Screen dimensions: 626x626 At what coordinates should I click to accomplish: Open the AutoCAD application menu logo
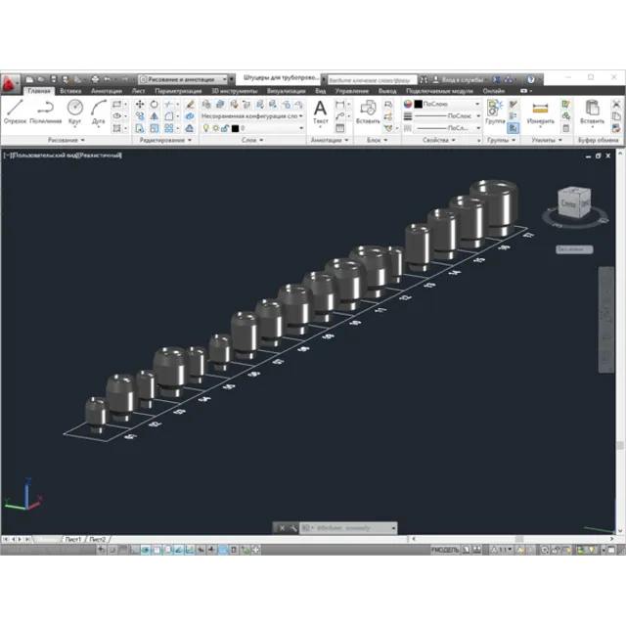click(9, 84)
